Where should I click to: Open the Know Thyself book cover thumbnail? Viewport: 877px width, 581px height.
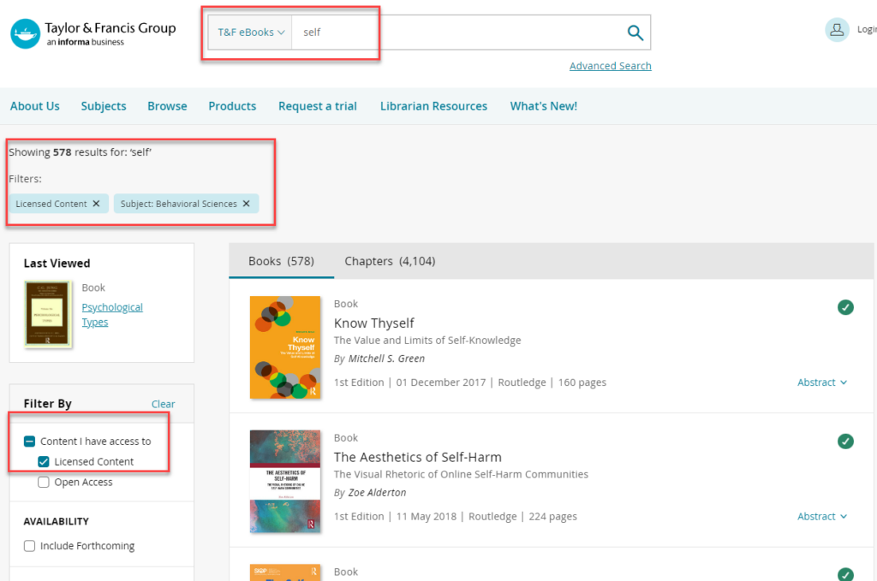(x=285, y=347)
